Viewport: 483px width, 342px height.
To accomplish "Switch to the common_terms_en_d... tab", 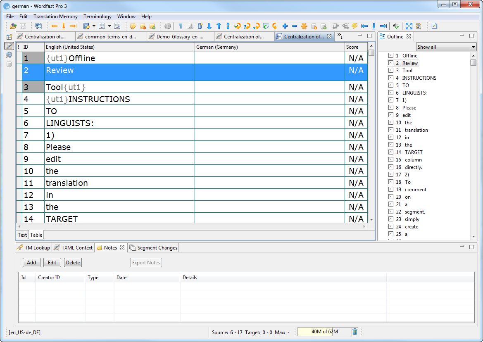I will click(111, 37).
